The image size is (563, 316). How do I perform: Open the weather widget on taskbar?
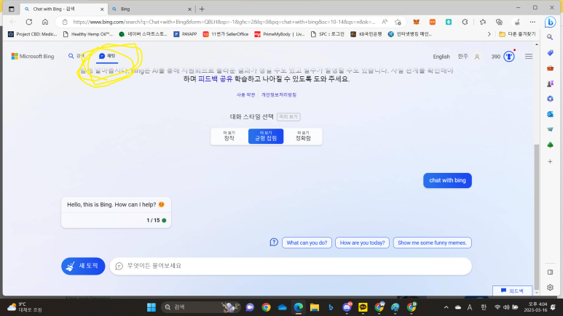tap(25, 307)
